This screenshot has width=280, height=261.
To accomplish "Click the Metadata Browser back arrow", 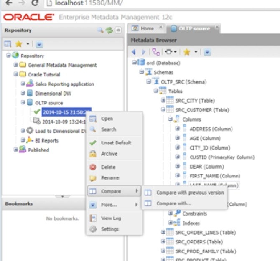I will coord(134,52).
